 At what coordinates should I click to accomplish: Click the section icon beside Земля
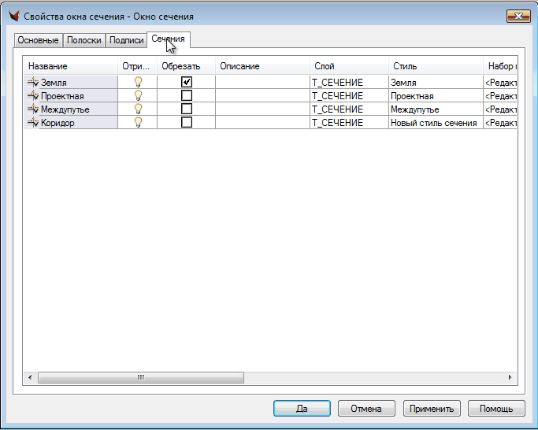[33, 82]
